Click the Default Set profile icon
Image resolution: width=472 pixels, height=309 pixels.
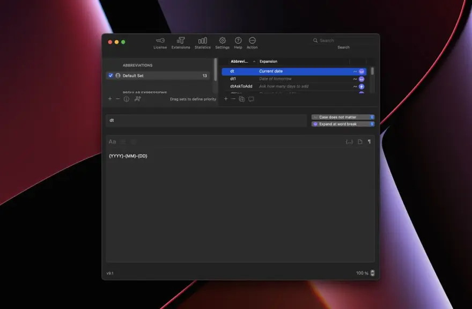[117, 76]
